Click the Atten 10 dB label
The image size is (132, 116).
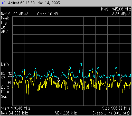pyautogui.click(x=48, y=14)
